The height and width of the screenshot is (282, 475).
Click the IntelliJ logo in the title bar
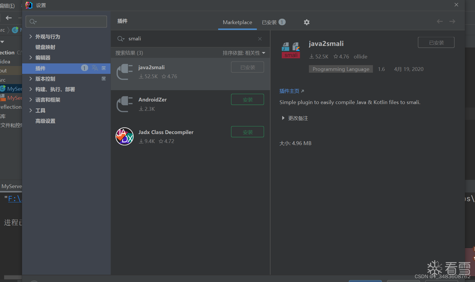coord(29,5)
